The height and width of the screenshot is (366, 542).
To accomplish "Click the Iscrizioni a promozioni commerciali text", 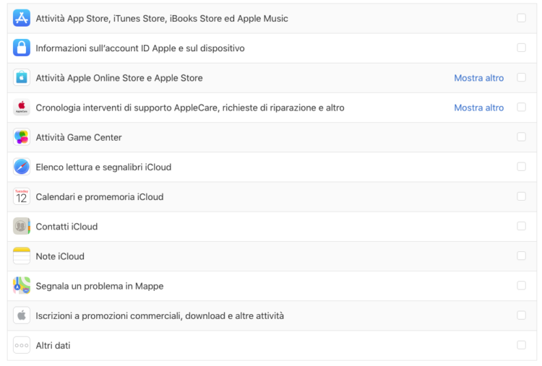I will (x=160, y=316).
